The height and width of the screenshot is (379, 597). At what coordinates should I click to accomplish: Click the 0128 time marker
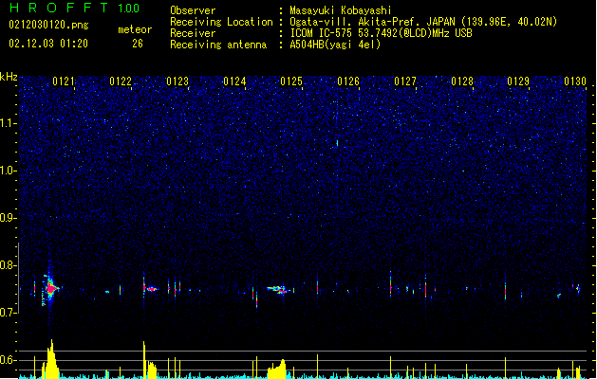tap(462, 81)
